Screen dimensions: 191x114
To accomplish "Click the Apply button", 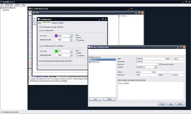I will pyautogui.click(x=171, y=104).
